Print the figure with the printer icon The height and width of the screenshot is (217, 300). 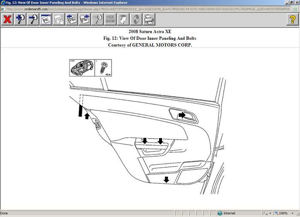pos(149,19)
